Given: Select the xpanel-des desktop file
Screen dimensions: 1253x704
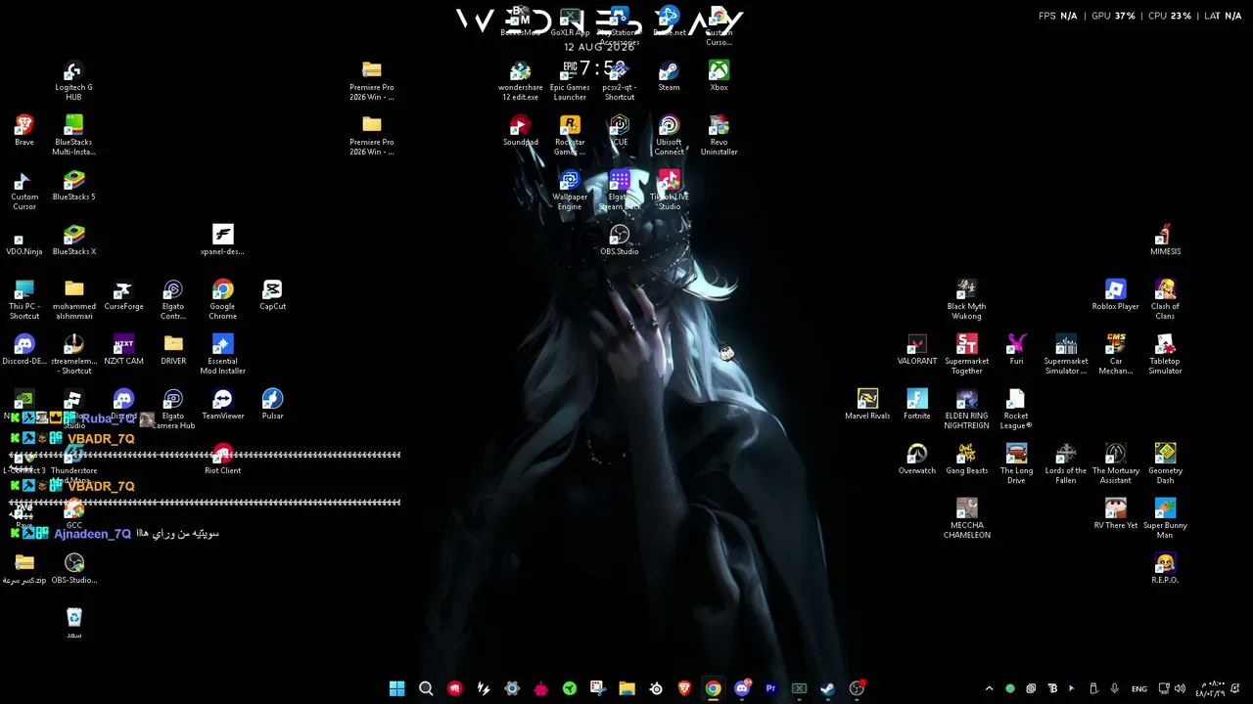Looking at the screenshot, I should [222, 241].
